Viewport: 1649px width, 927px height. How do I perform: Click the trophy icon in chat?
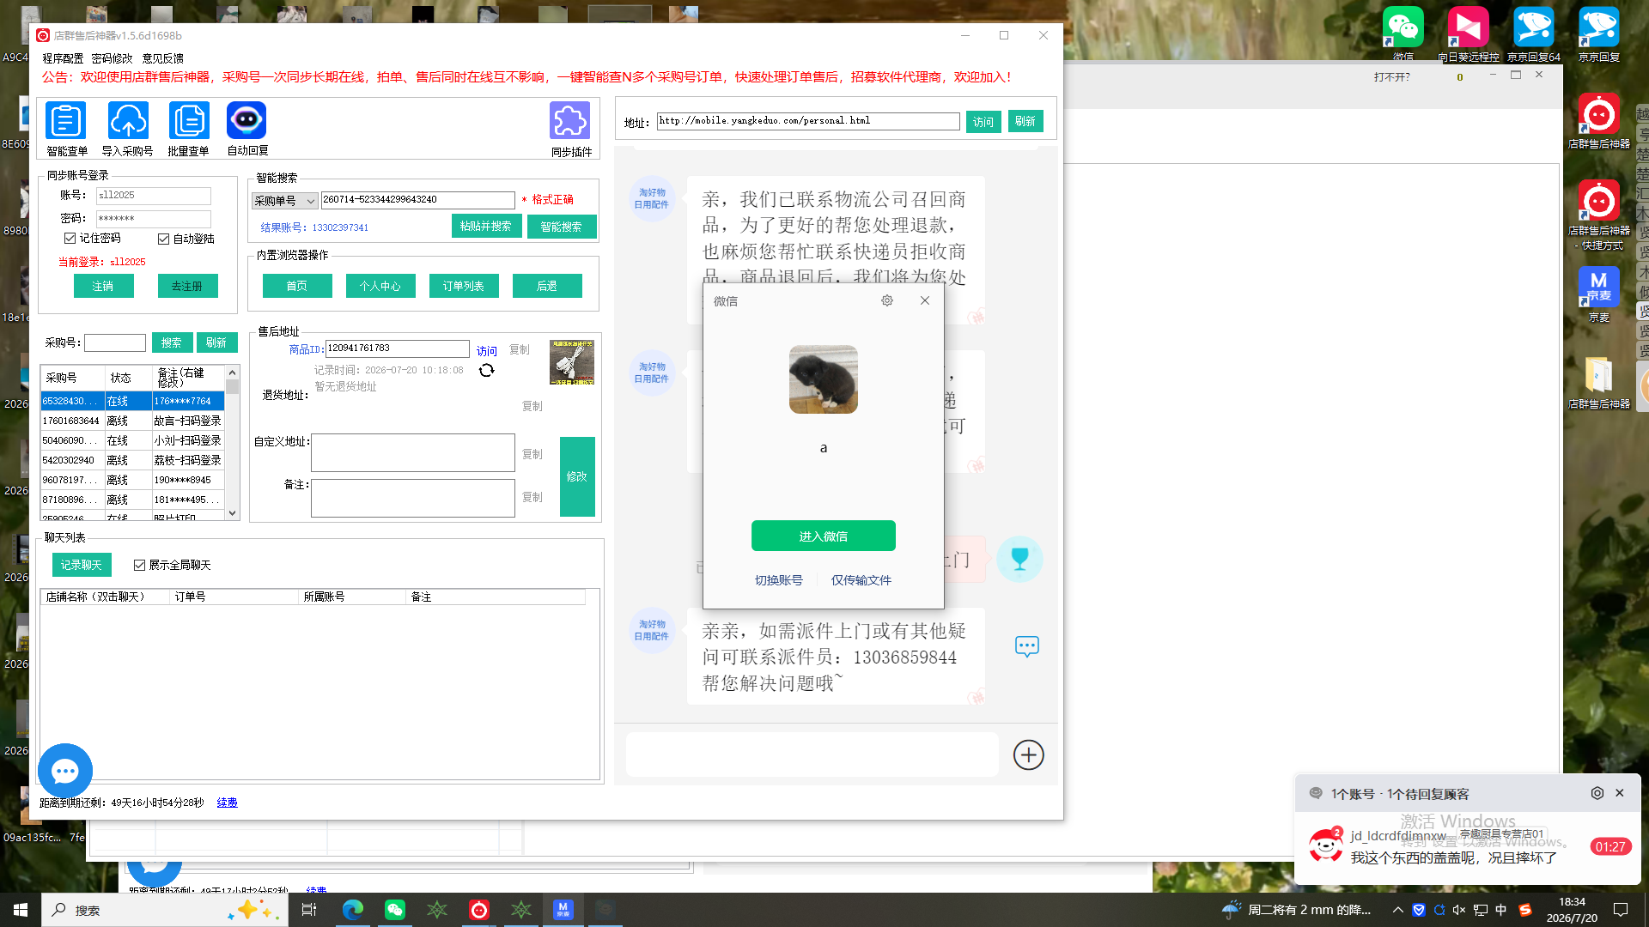point(1019,560)
